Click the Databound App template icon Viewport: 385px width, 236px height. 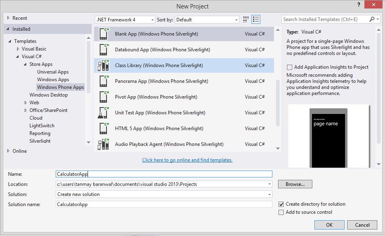click(104, 50)
